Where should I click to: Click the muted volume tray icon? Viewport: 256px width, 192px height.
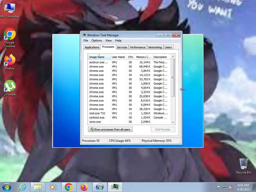coord(231,187)
